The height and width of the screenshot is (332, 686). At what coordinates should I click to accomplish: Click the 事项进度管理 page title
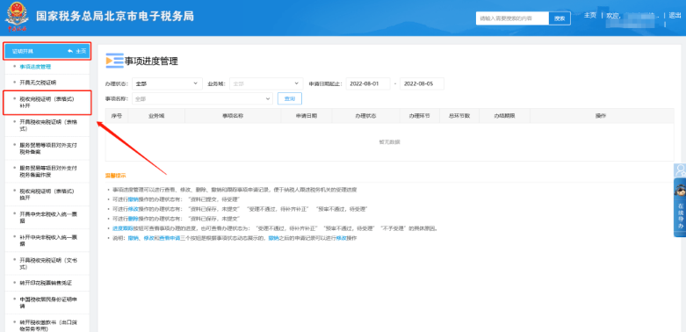coord(151,61)
